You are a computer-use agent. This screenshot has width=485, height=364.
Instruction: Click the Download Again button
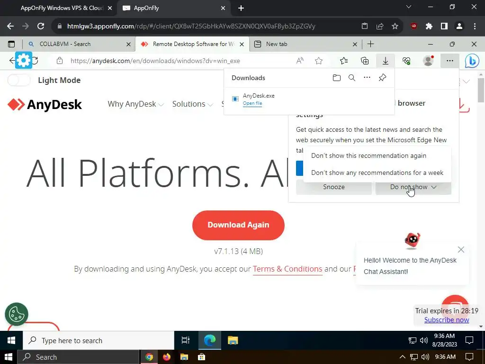pyautogui.click(x=238, y=225)
